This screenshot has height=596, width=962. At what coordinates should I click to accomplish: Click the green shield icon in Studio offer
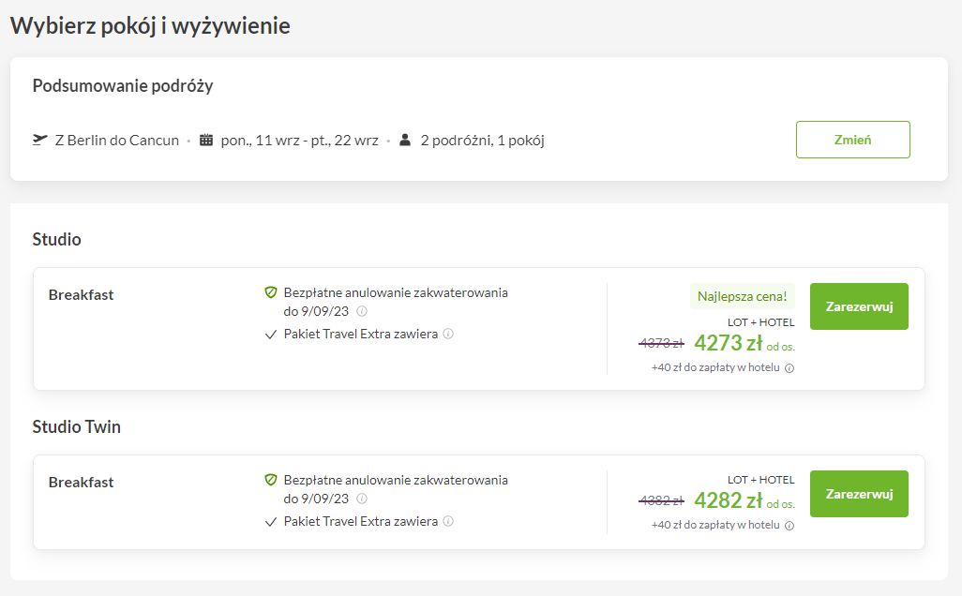(x=271, y=292)
